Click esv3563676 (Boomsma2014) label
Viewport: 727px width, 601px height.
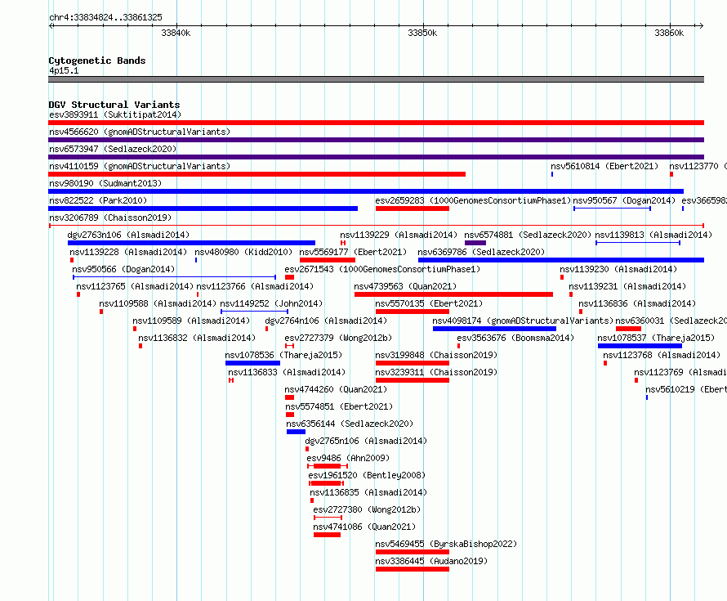(515, 338)
